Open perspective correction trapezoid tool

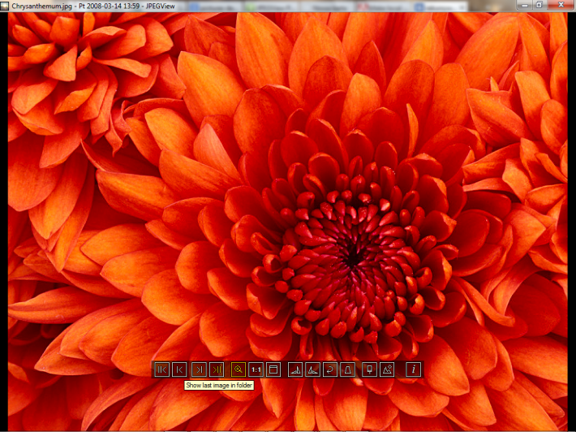click(347, 369)
